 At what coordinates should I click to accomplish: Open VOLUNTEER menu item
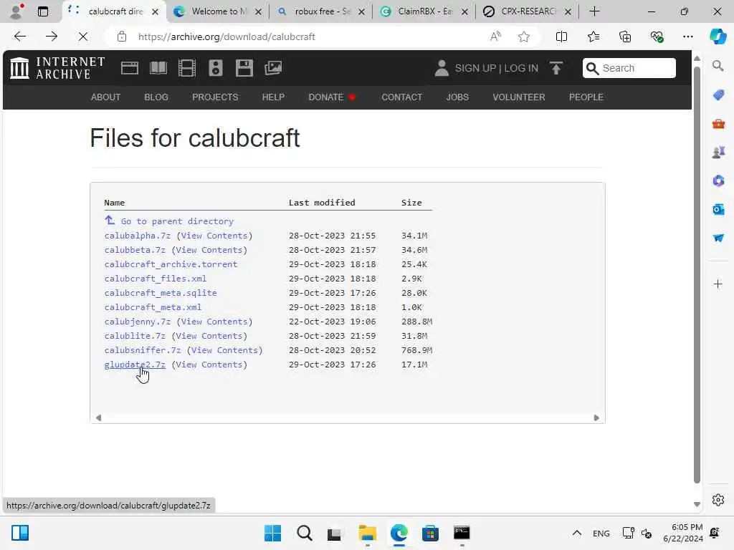(x=519, y=97)
